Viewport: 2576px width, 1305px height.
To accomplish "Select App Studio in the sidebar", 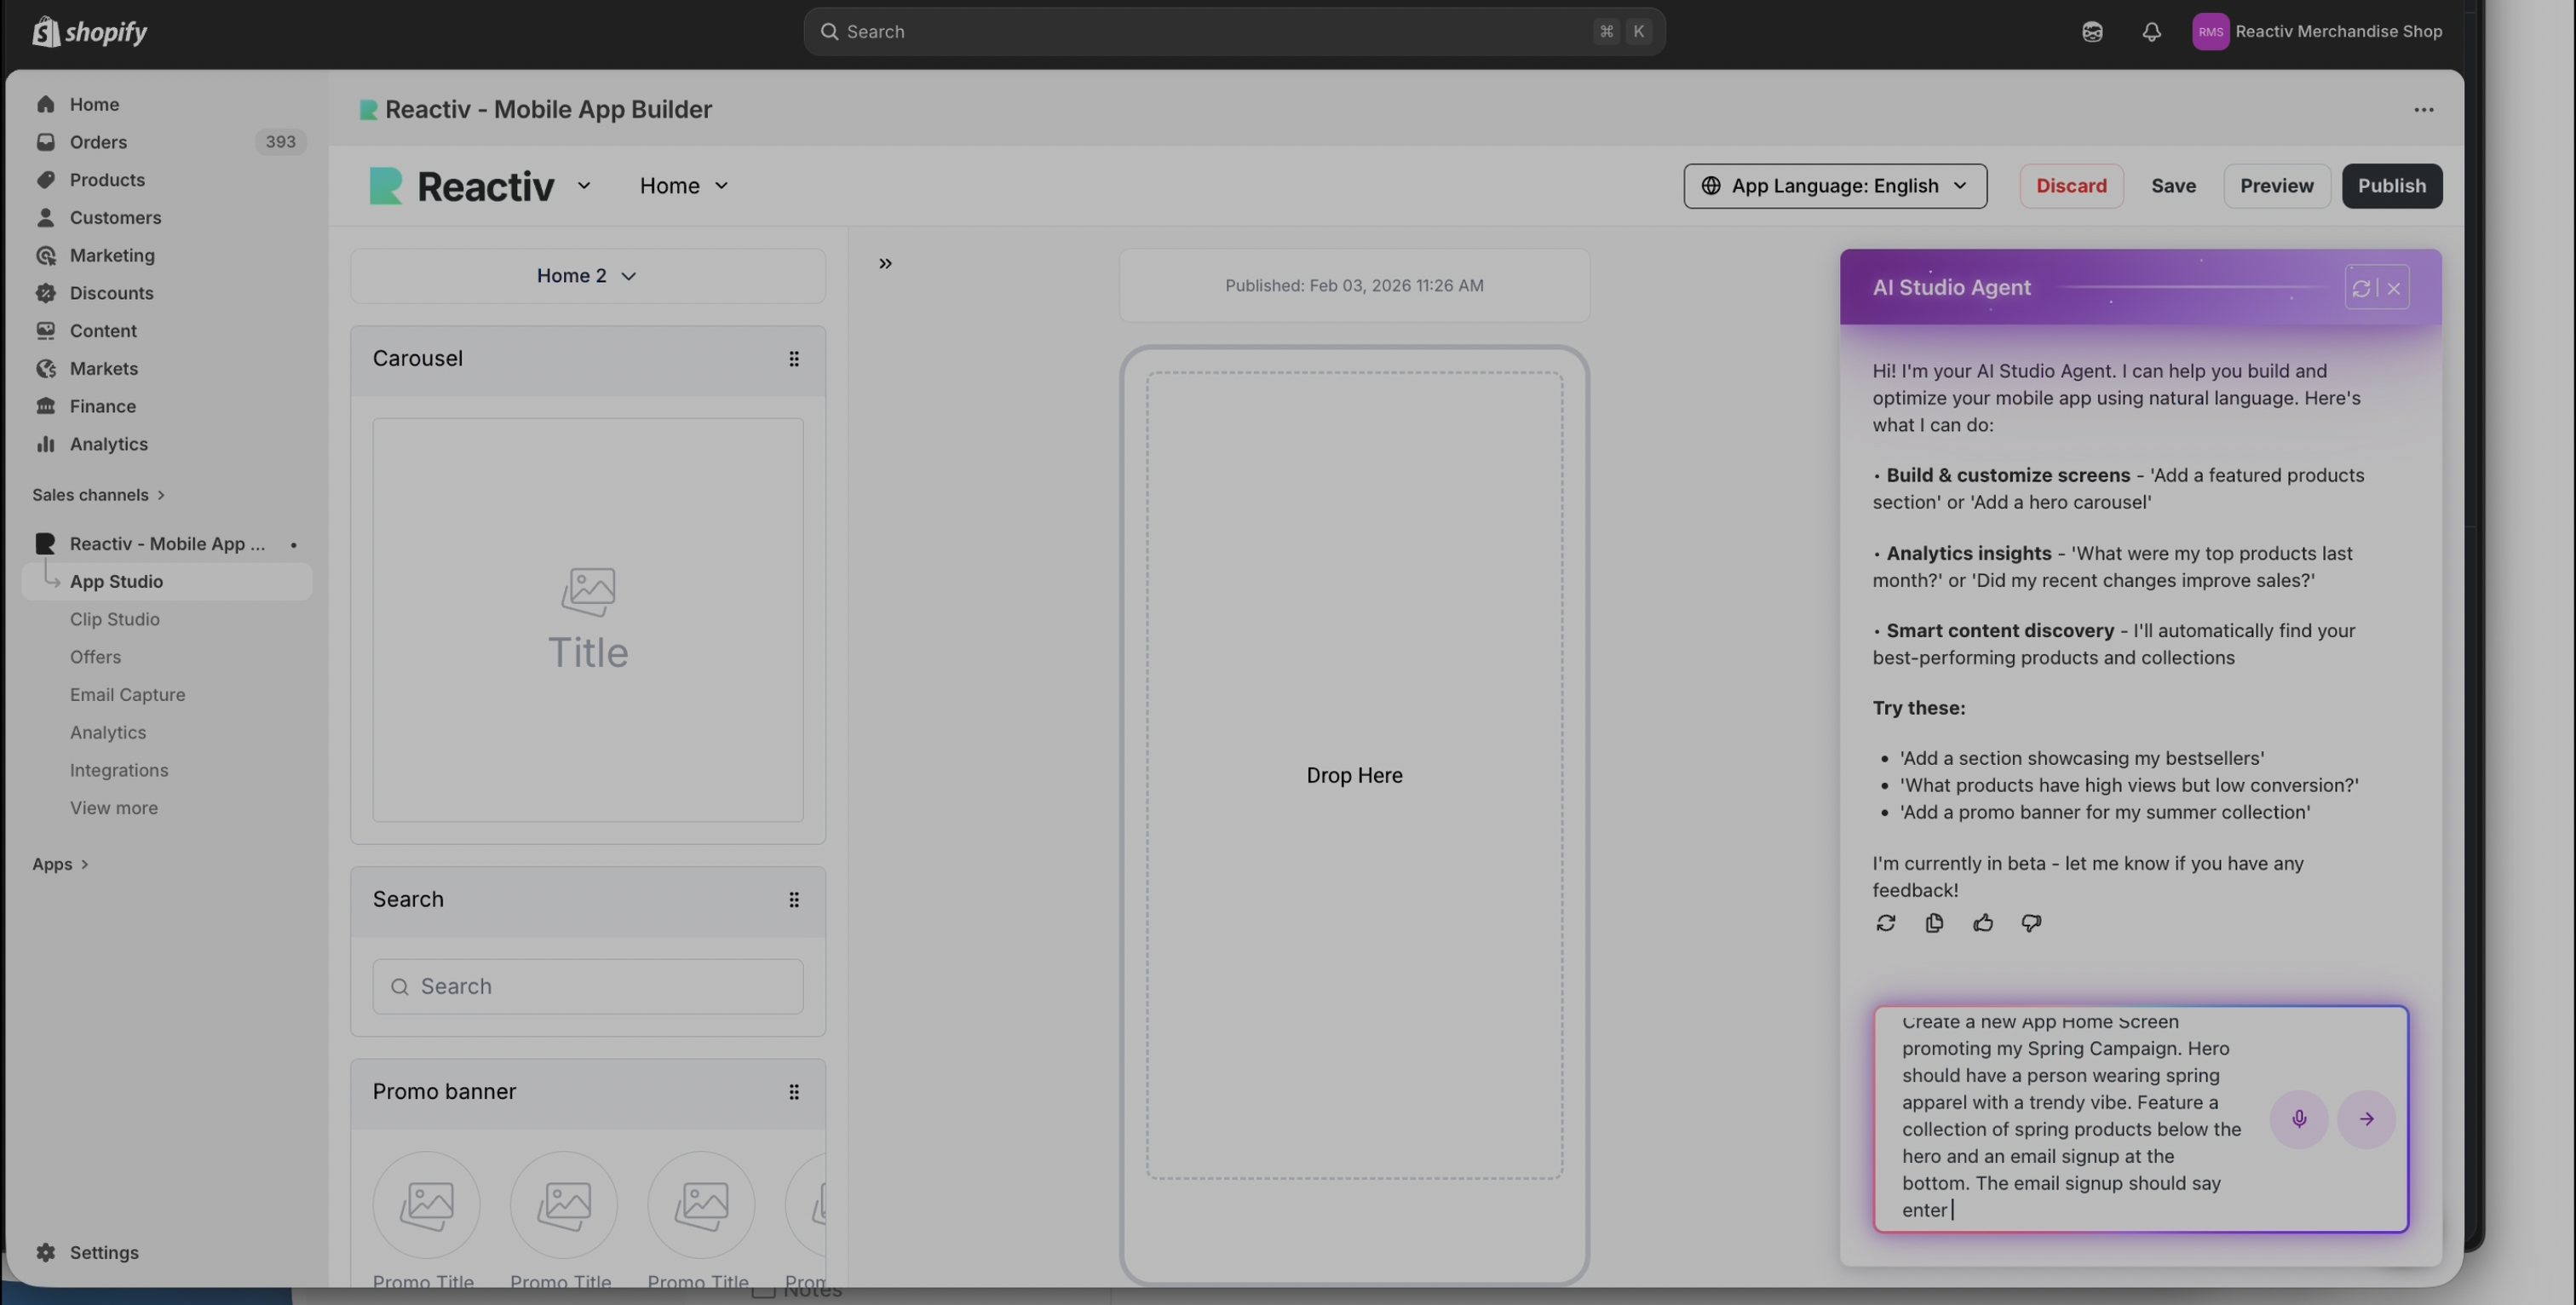I will pyautogui.click(x=166, y=582).
